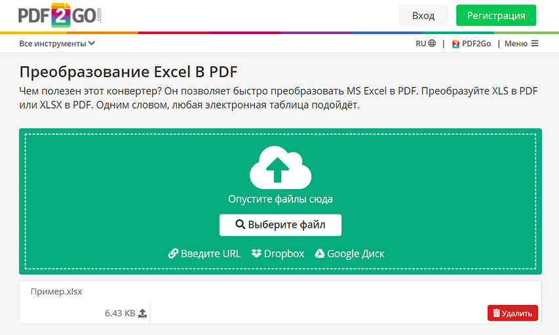This screenshot has width=559, height=335.
Task: Click the upload arrow icon beside 6.43 KB
Action: (143, 313)
